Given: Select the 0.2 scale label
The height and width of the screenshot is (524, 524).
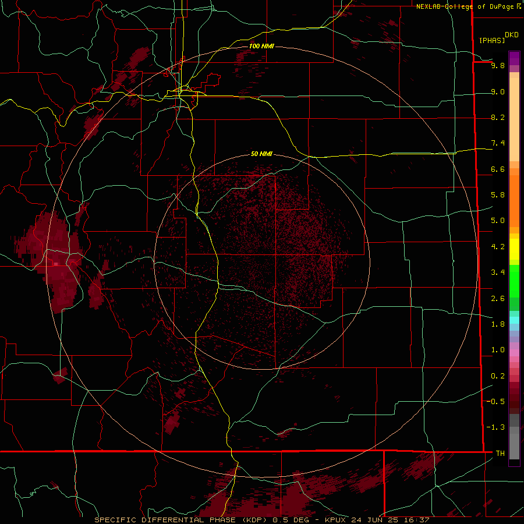Looking at the screenshot, I should tap(498, 376).
